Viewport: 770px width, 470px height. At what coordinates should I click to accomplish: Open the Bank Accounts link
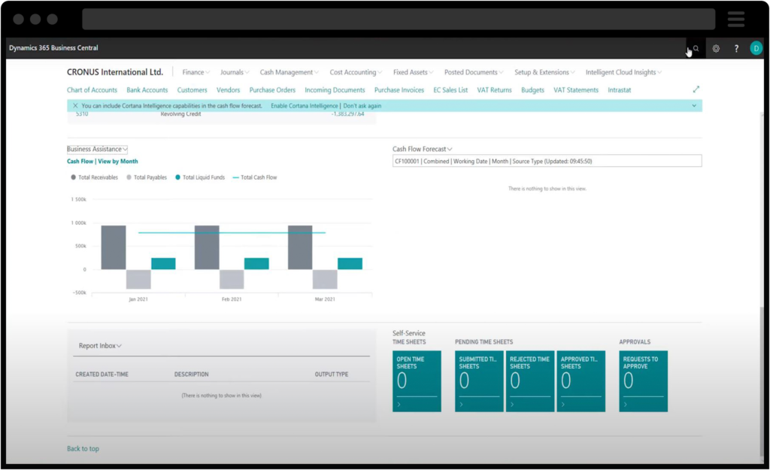tap(147, 90)
